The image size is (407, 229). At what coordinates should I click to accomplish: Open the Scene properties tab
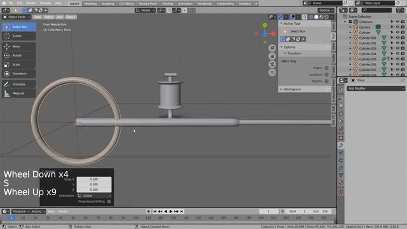tap(341, 121)
